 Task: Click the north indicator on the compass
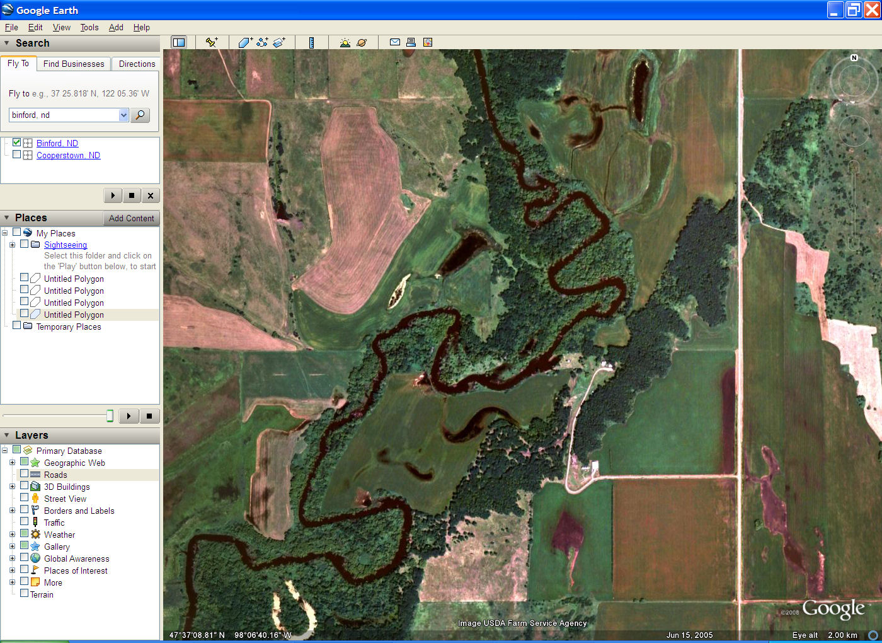[x=854, y=57]
